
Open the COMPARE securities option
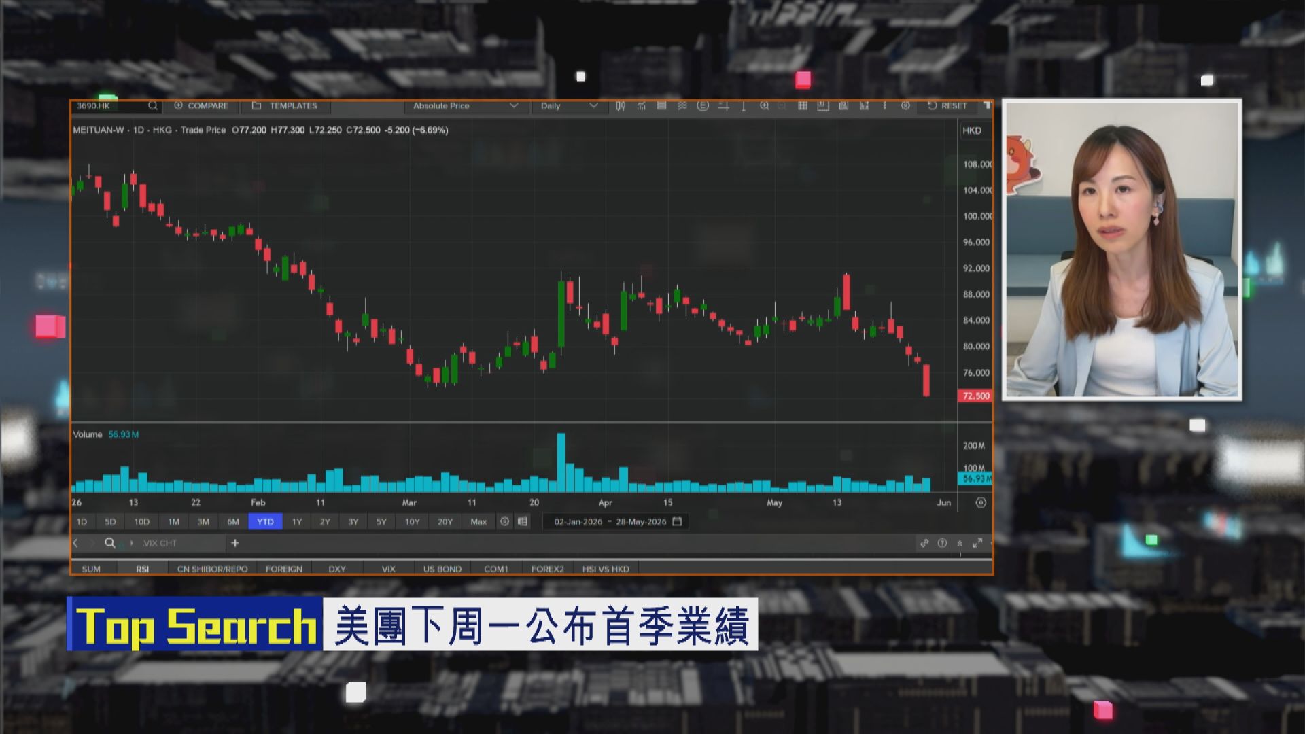tap(201, 106)
